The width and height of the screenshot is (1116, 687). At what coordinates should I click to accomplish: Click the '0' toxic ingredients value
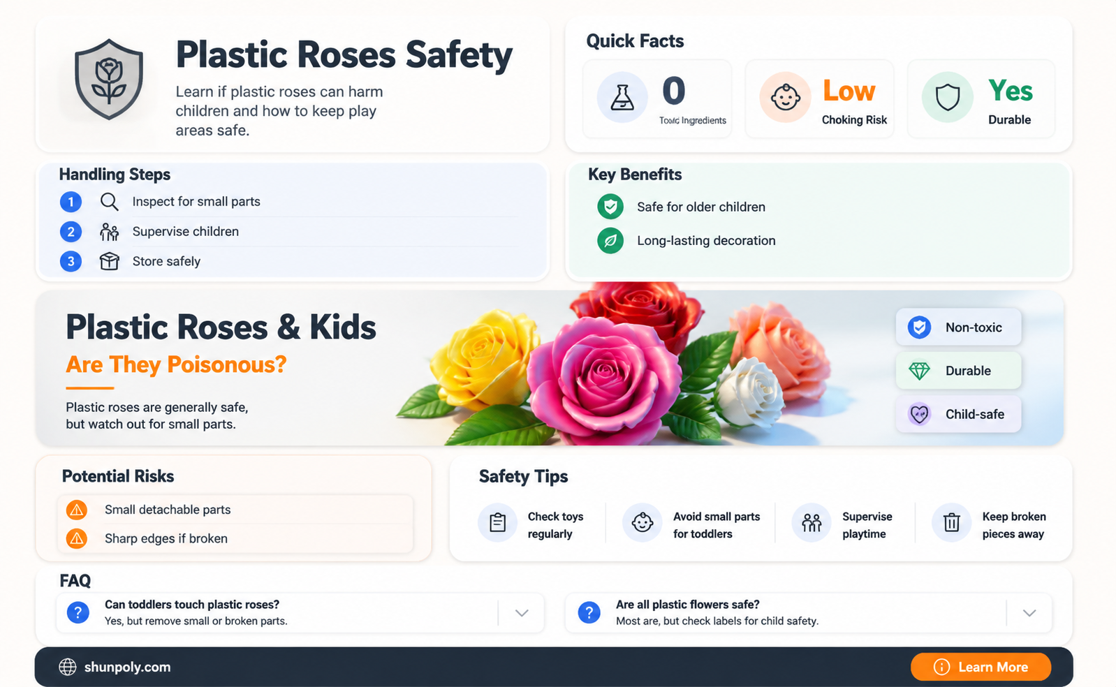coord(673,91)
